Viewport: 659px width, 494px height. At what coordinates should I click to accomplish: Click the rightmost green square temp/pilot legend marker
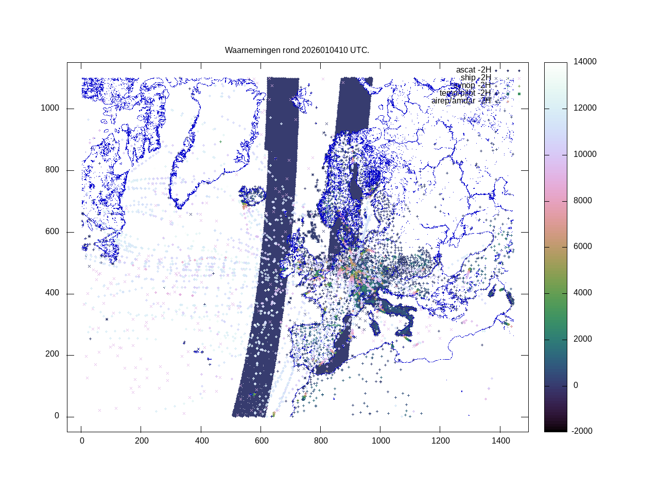(x=519, y=94)
